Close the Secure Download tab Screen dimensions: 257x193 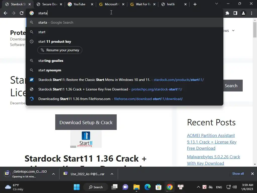pyautogui.click(x=61, y=4)
